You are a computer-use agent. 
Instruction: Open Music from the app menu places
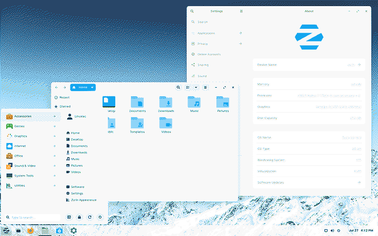[73, 159]
